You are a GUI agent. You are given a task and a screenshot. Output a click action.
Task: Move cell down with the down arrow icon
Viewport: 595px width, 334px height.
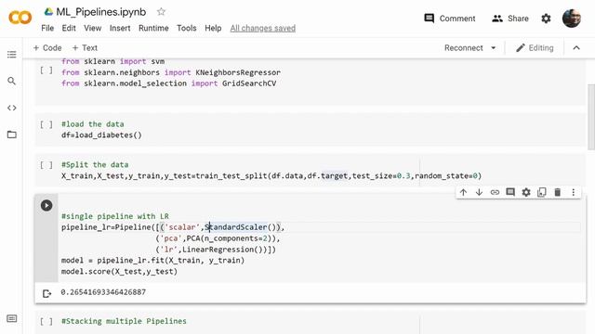479,192
